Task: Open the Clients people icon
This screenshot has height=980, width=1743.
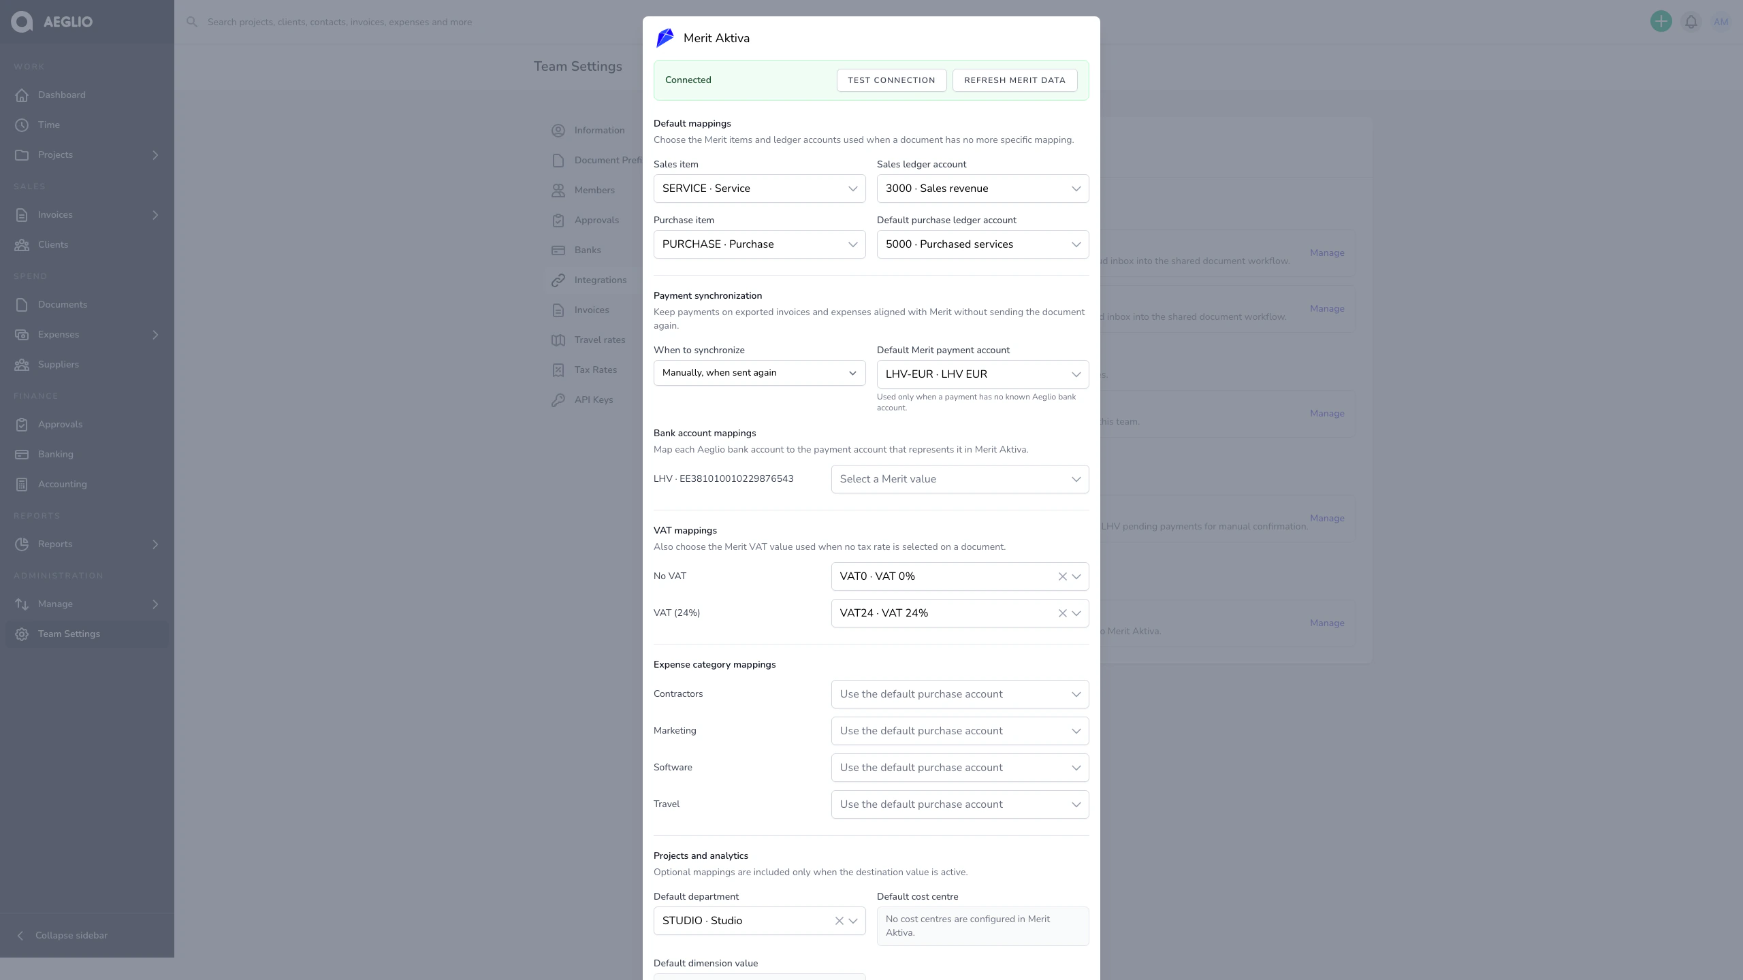Action: click(x=22, y=245)
